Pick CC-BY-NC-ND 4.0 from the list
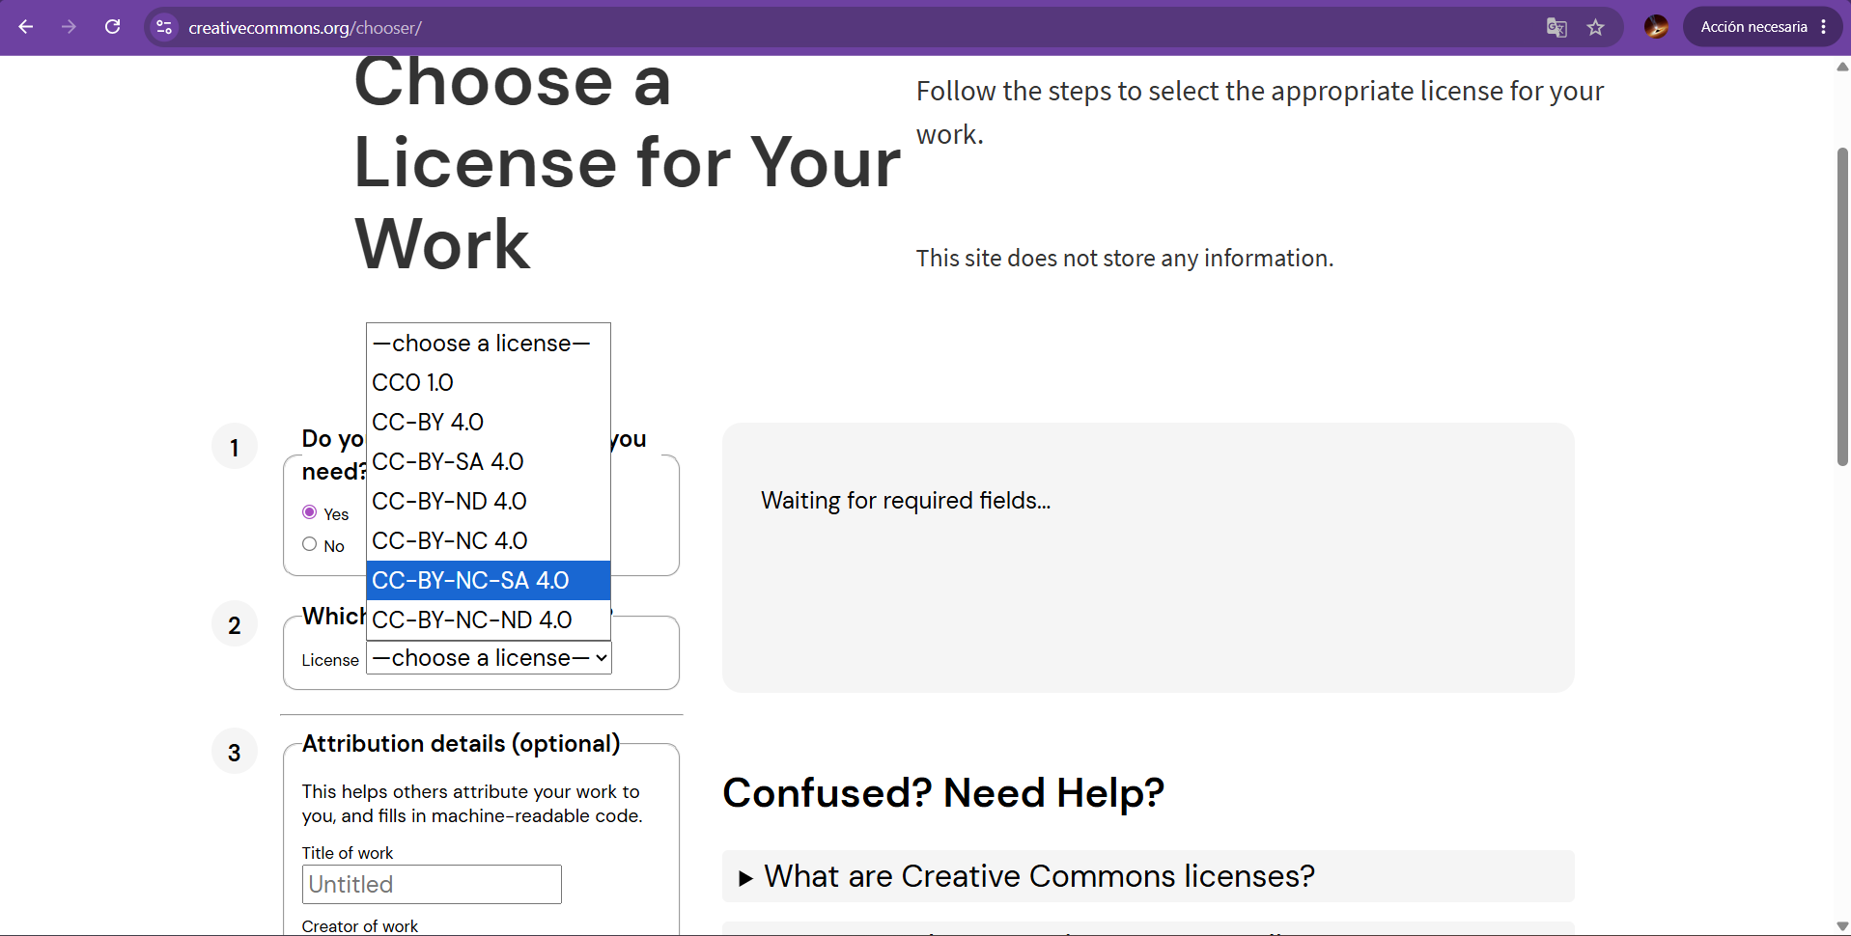The height and width of the screenshot is (936, 1851). click(x=489, y=619)
